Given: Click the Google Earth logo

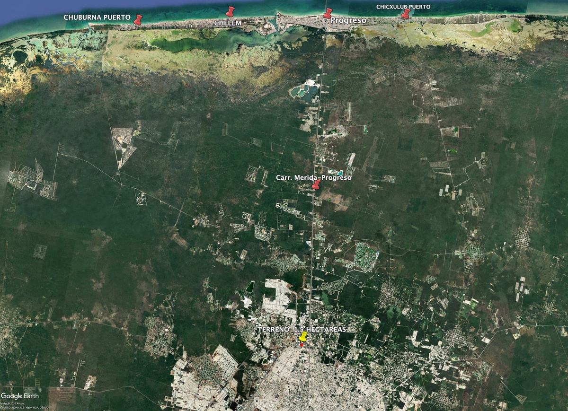Looking at the screenshot, I should click(x=20, y=395).
